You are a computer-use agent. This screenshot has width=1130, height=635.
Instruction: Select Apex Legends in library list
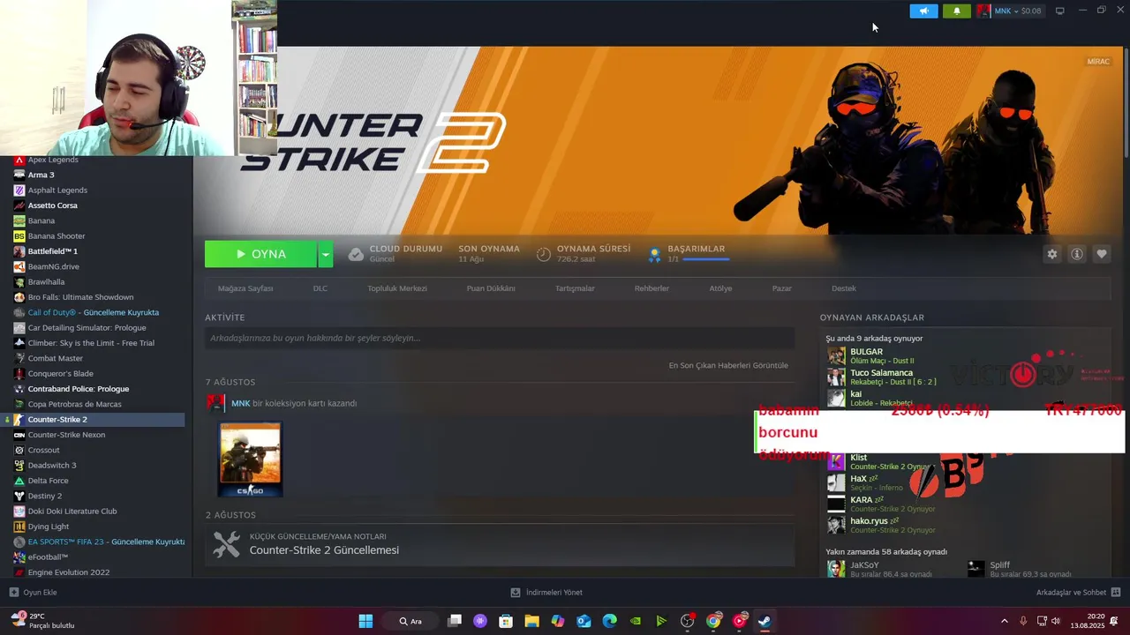tap(53, 160)
